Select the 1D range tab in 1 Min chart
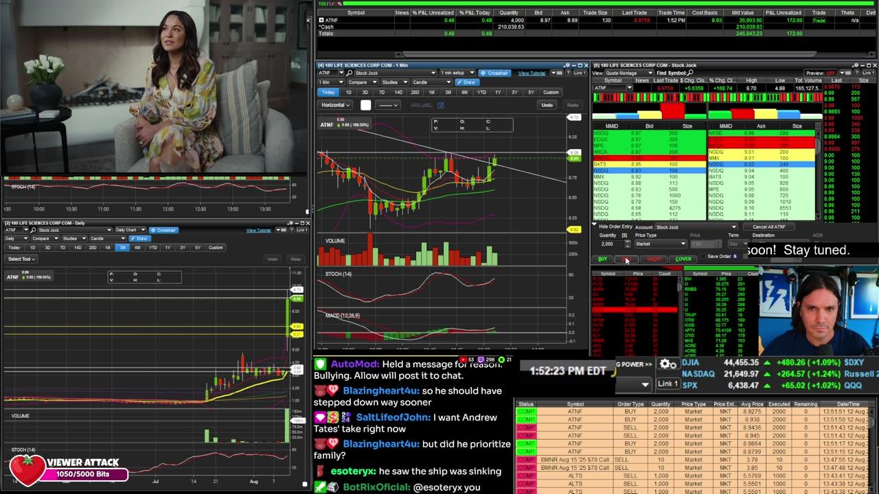Image resolution: width=879 pixels, height=494 pixels. point(348,92)
